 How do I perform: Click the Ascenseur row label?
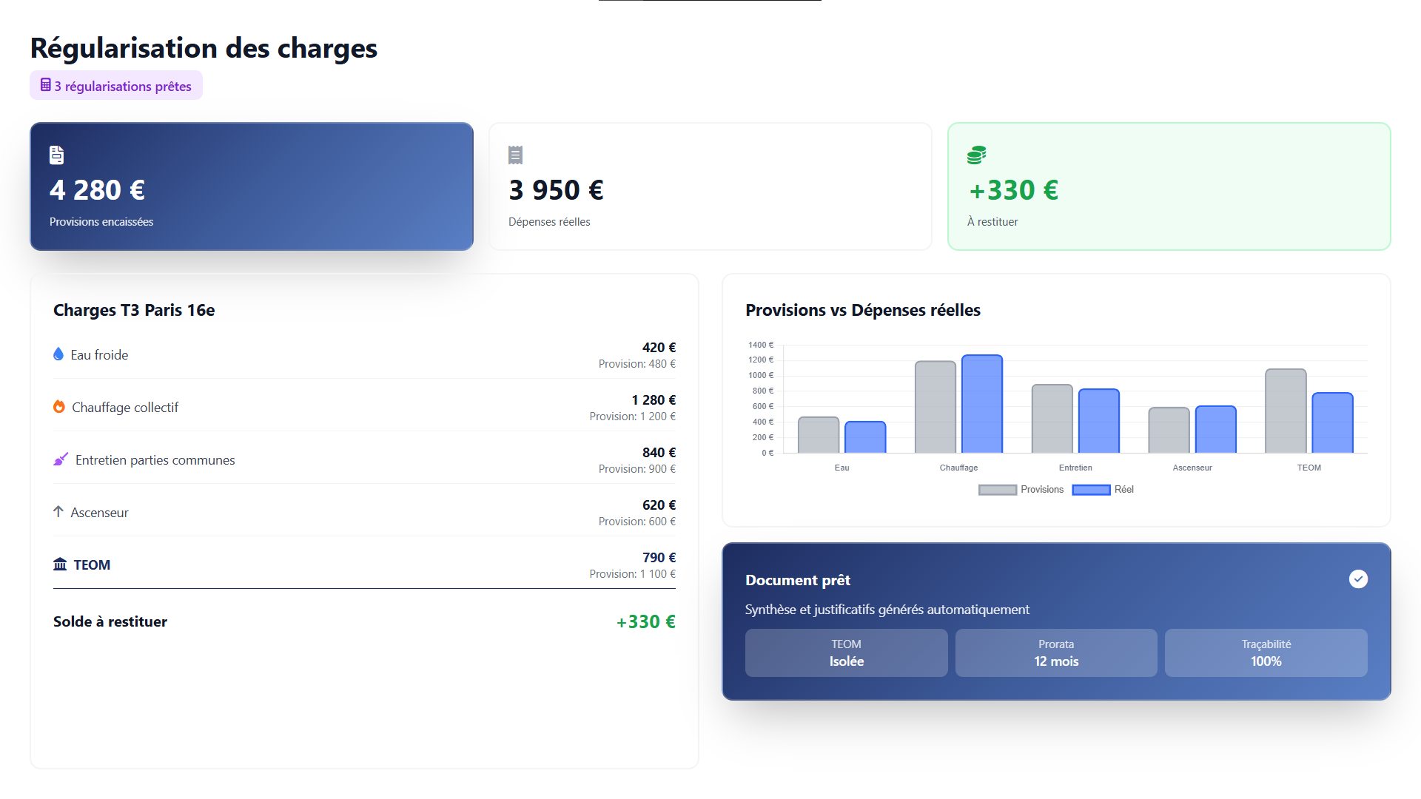click(99, 513)
